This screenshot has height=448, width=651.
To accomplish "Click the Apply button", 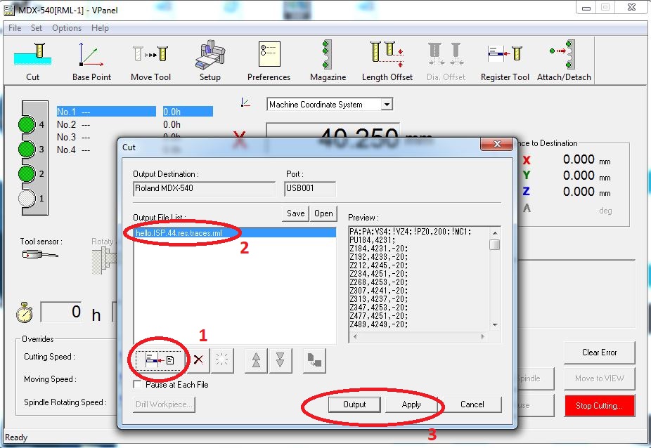I will click(x=411, y=404).
